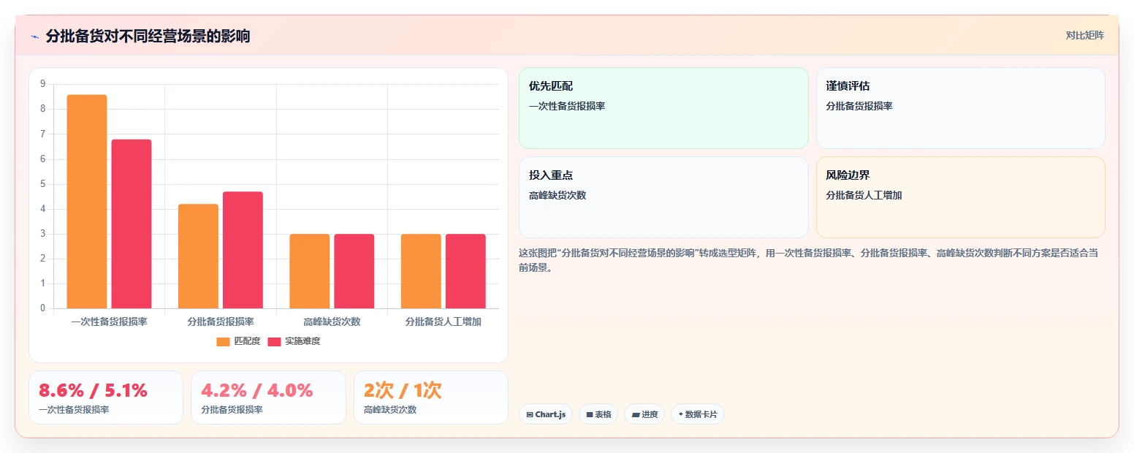Click the 8.6% / 5.1% stat card
This screenshot has width=1134, height=453.
(106, 397)
